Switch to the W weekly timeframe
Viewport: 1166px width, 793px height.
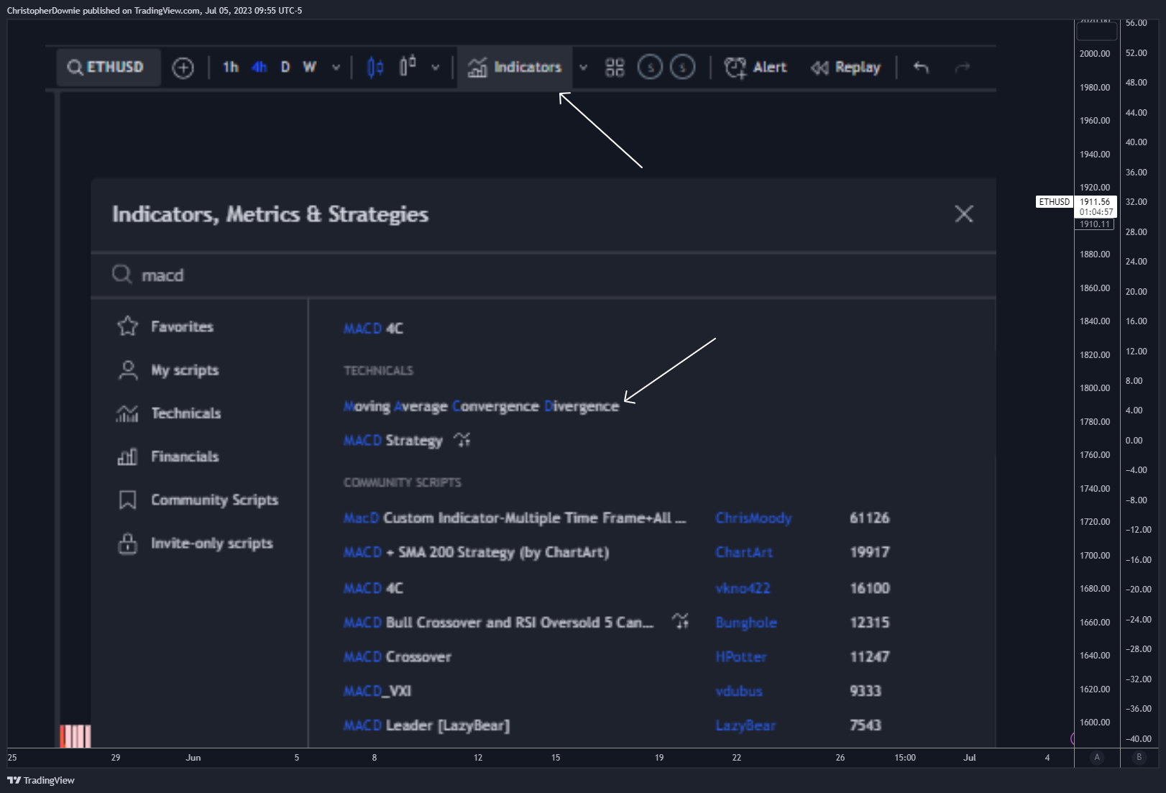click(309, 67)
